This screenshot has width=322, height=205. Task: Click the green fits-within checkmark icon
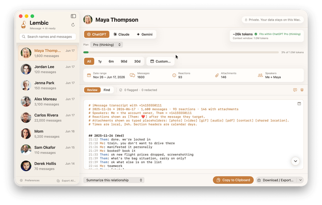(256, 34)
